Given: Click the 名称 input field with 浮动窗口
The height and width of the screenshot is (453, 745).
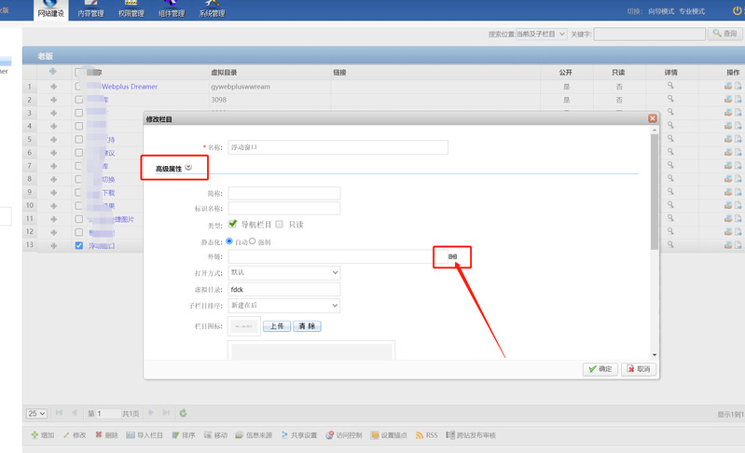Looking at the screenshot, I should coord(338,147).
